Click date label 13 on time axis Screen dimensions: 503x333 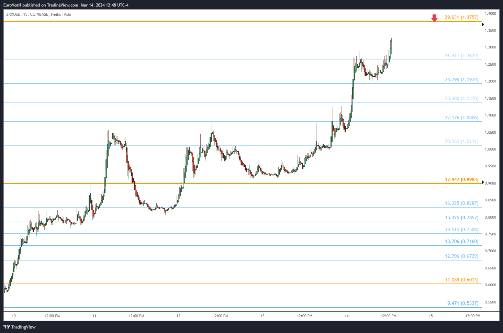pyautogui.click(x=262, y=316)
